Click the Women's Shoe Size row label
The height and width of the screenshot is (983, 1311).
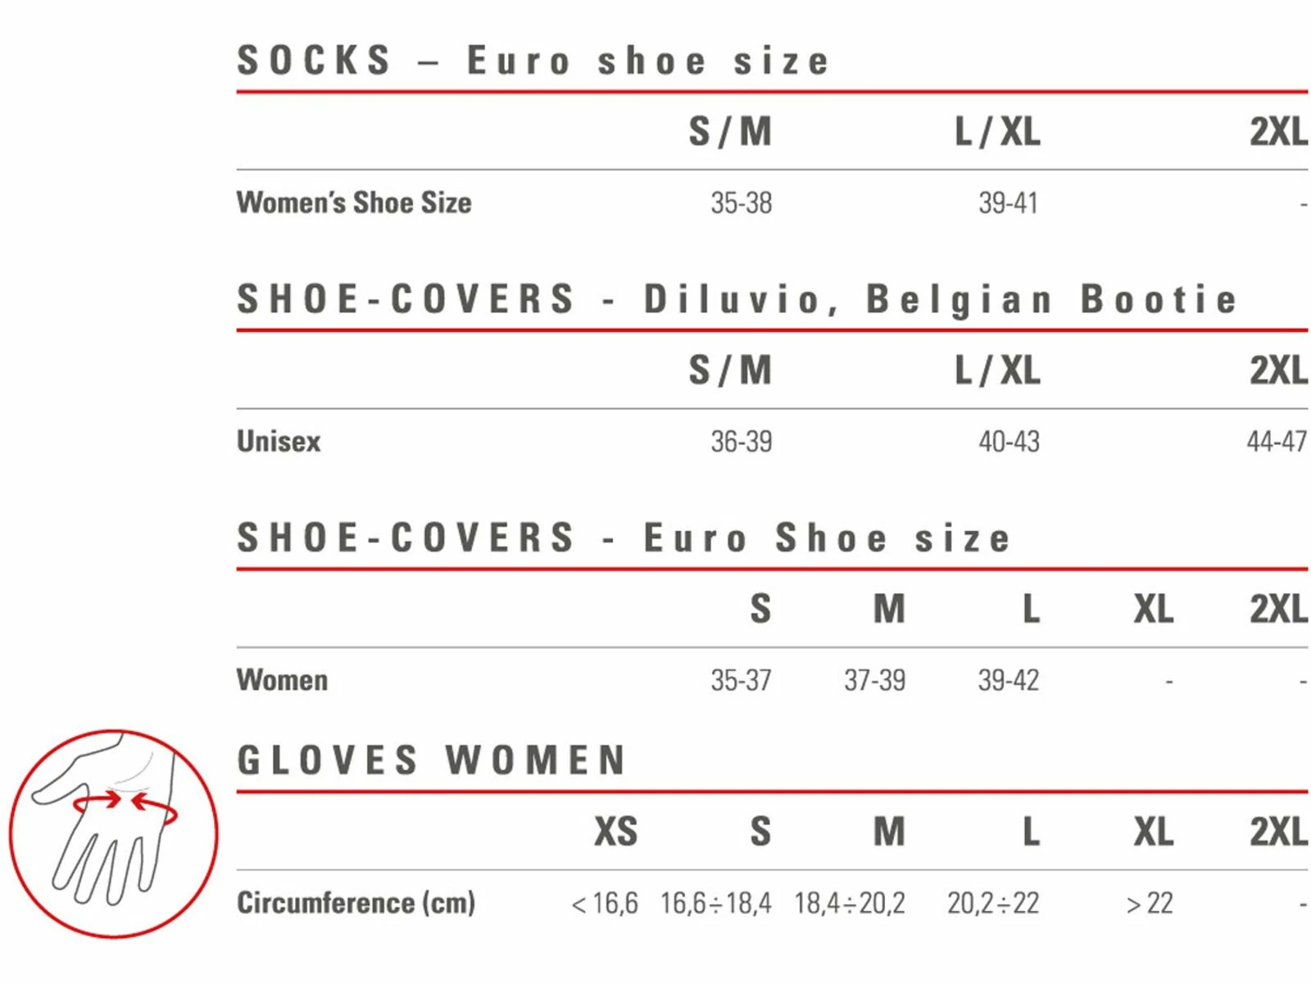click(x=354, y=202)
